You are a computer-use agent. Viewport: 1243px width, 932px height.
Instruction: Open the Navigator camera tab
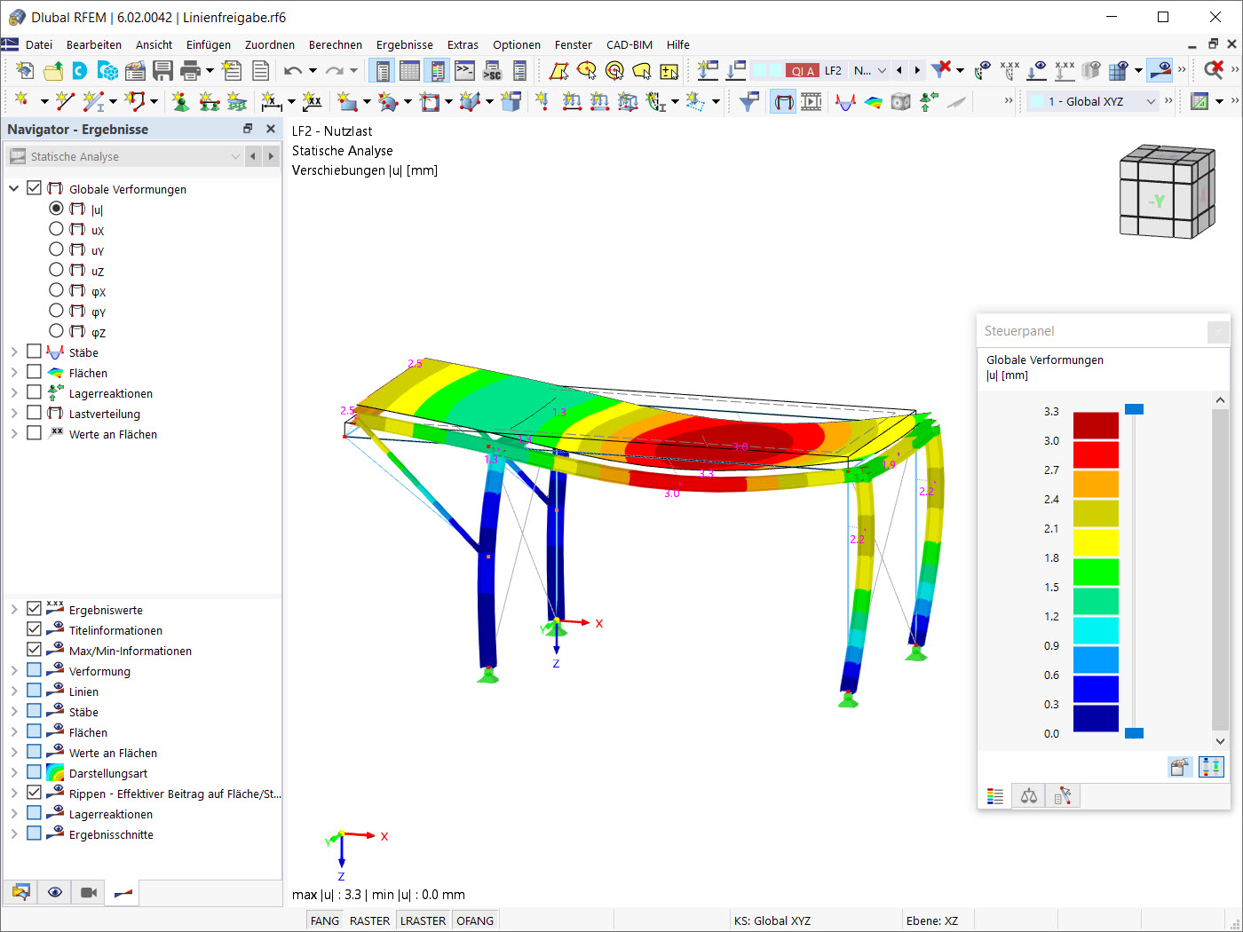tap(89, 892)
